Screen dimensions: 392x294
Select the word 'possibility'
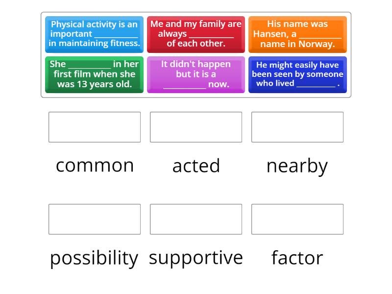pos(95,257)
